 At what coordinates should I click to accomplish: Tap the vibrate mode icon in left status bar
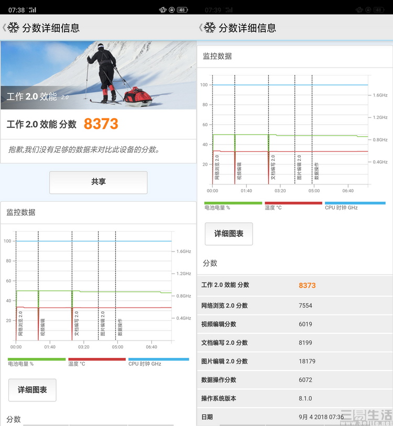163,10
